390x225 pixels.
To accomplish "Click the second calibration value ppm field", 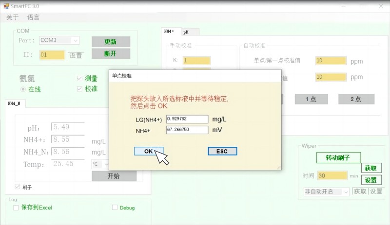I will (331, 77).
